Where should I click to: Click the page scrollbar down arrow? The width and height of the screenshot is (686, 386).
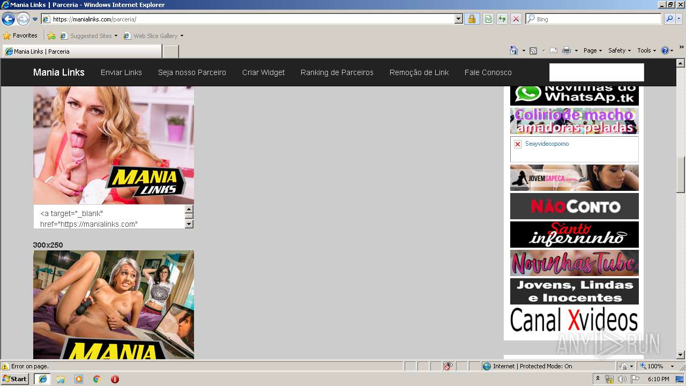point(681,355)
